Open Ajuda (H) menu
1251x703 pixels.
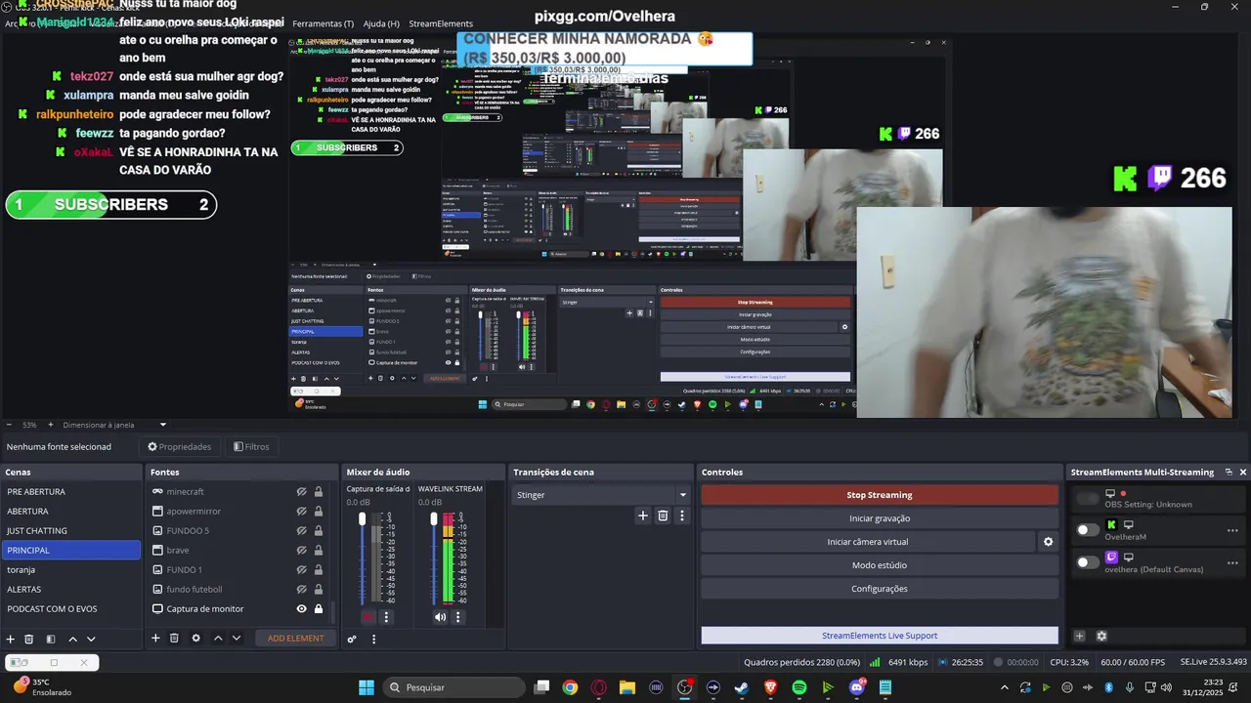pyautogui.click(x=381, y=23)
